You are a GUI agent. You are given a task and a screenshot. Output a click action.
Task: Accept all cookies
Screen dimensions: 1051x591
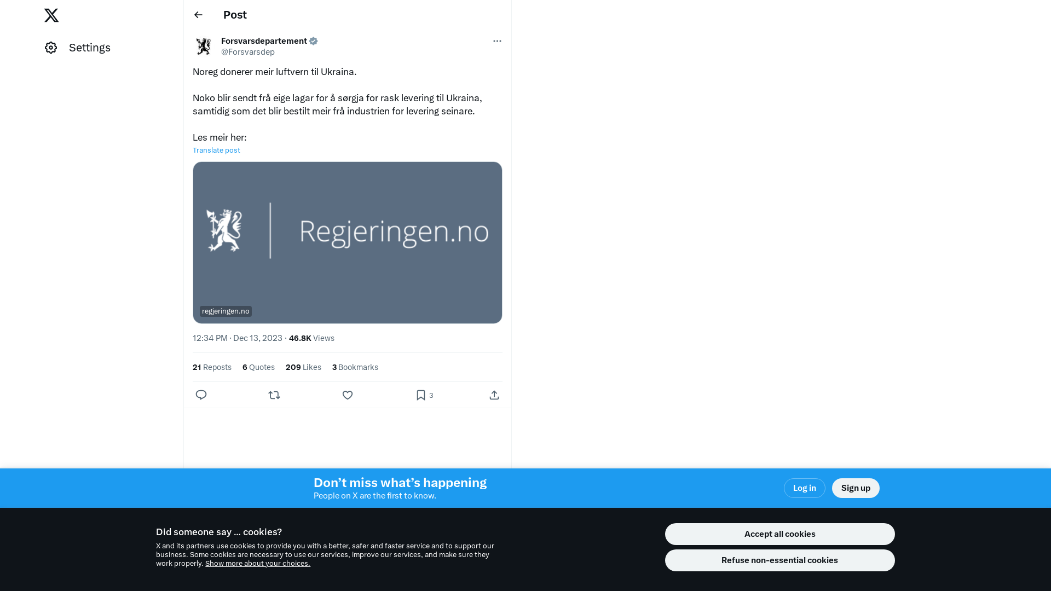coord(780,534)
